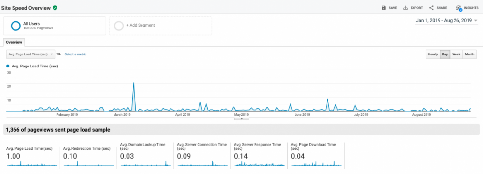Viewport: 483px width, 174px height.
Task: Open the date range dropdown arrow
Action: pos(476,21)
